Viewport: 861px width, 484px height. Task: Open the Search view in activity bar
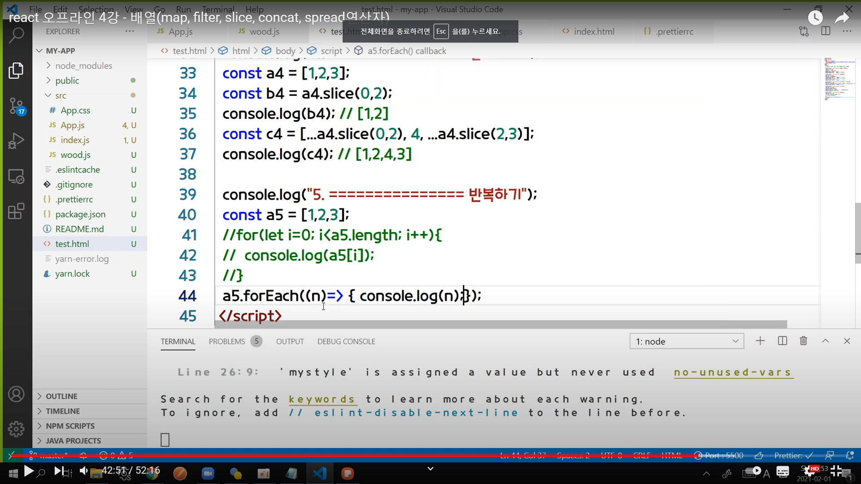pyautogui.click(x=16, y=35)
